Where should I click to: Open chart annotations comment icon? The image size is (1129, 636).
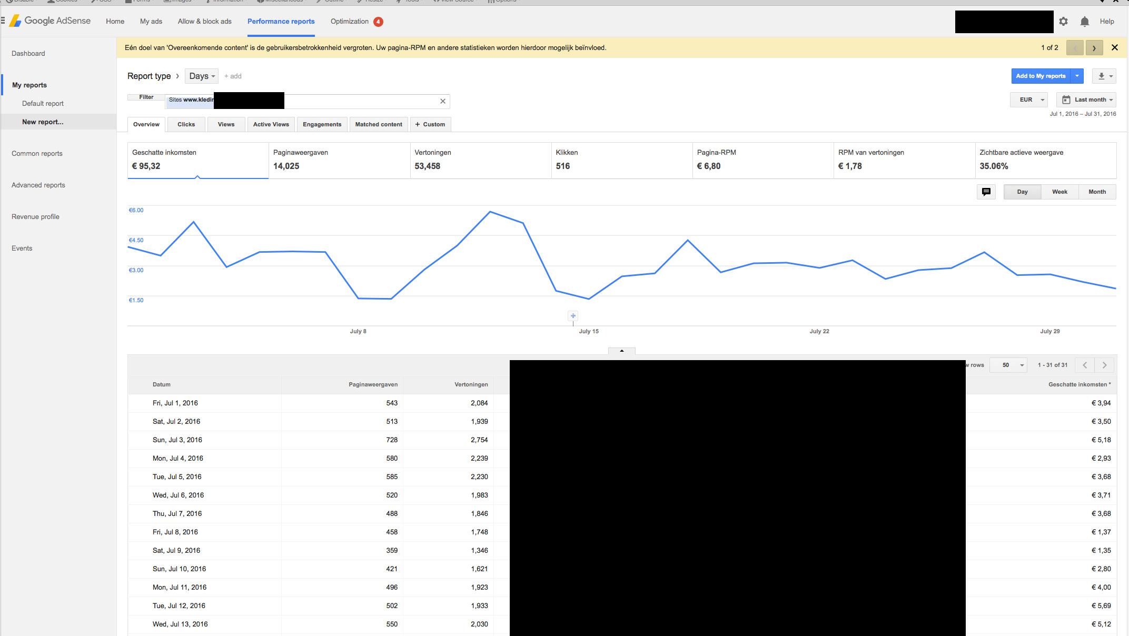click(986, 192)
